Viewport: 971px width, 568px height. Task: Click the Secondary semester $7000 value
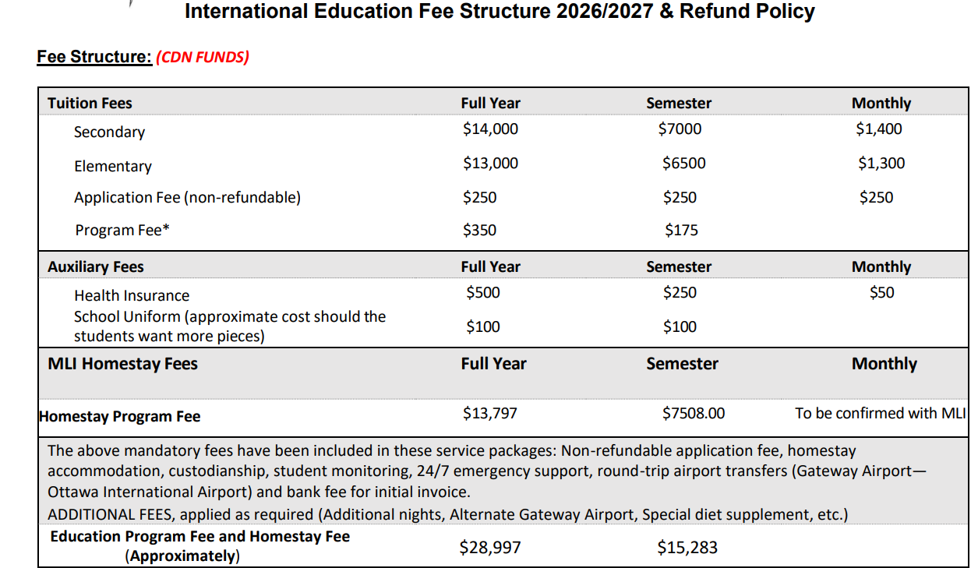(680, 129)
